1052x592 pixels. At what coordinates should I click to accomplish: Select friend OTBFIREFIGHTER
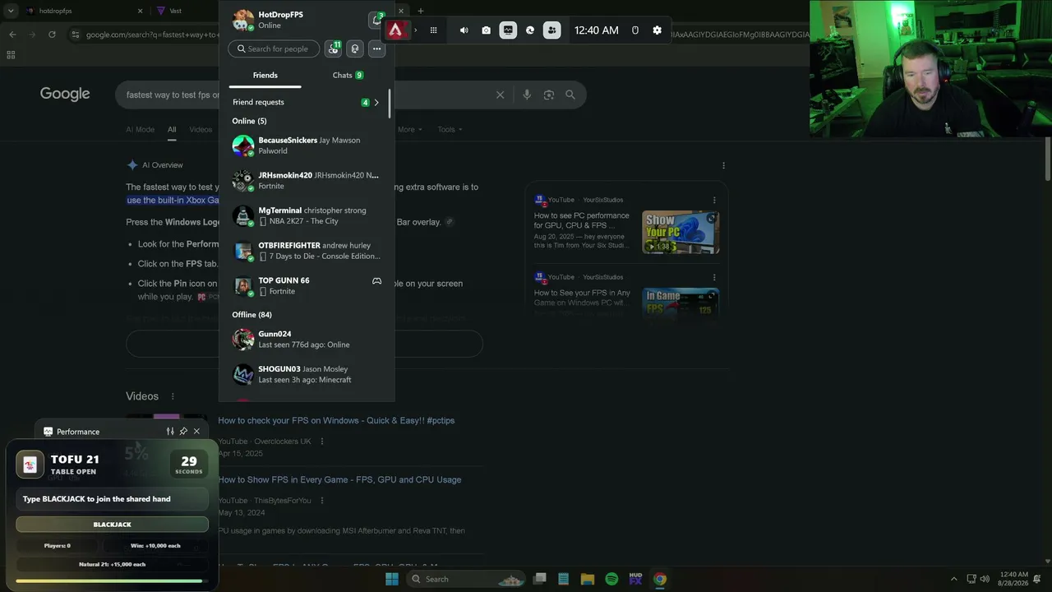click(x=307, y=251)
